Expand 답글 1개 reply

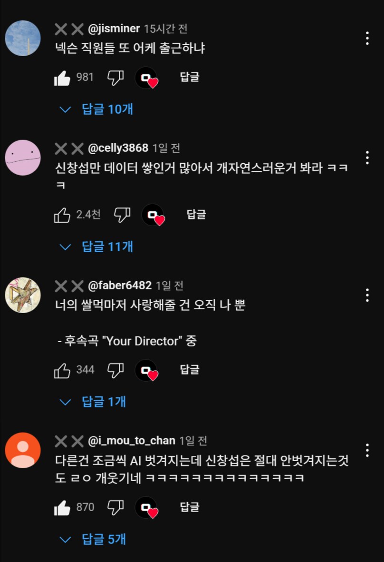[93, 402]
